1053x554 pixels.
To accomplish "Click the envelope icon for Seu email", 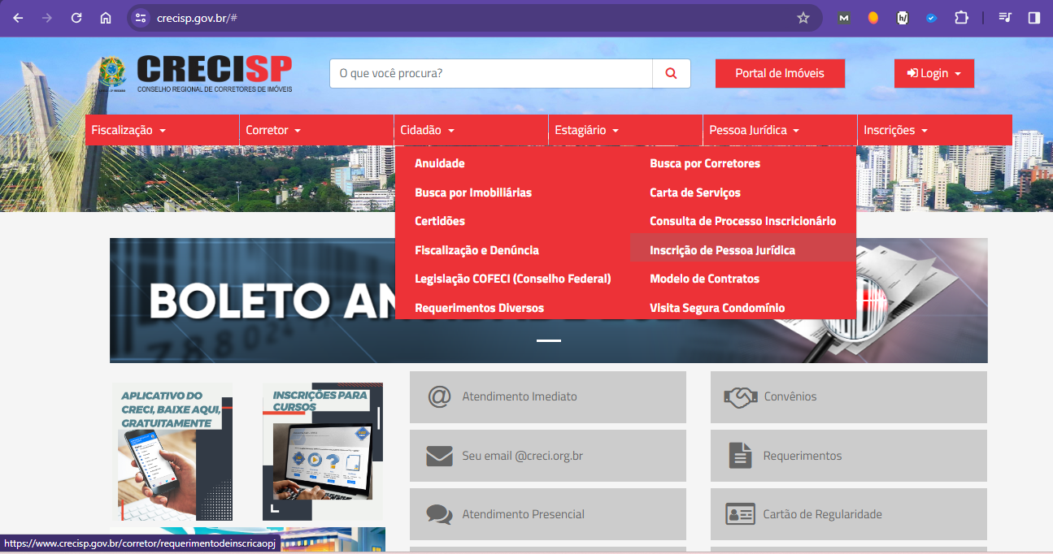I will click(439, 456).
